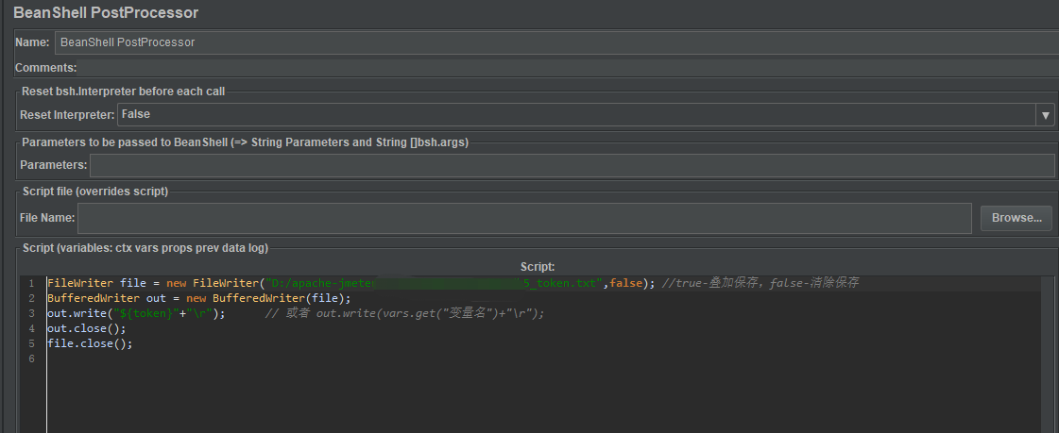Click line number 3 in the gutter

[31, 314]
